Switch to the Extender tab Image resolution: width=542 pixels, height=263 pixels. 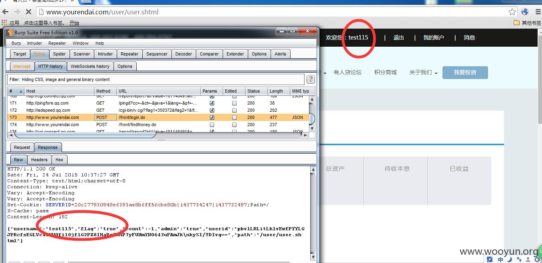(235, 54)
